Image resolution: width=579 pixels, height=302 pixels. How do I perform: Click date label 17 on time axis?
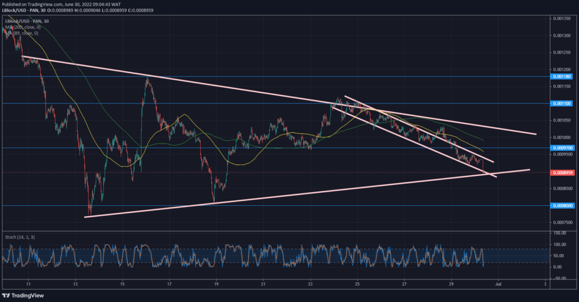[169, 284]
